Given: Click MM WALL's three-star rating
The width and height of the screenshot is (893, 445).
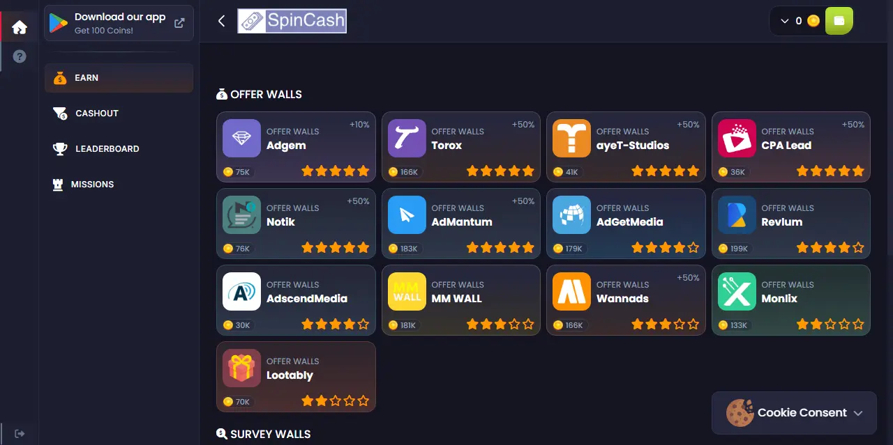Looking at the screenshot, I should pos(500,324).
